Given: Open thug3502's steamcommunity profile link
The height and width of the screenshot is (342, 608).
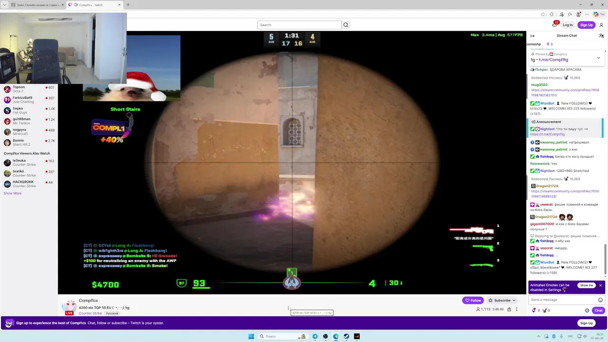Looking at the screenshot, I should click(x=565, y=93).
